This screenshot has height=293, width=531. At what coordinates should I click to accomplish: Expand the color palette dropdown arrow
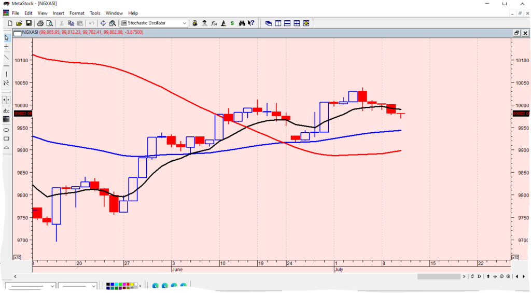[x=140, y=286]
